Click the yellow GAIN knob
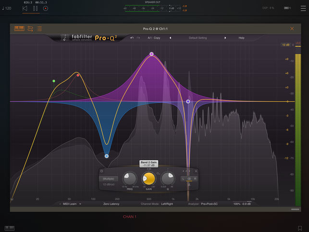The image size is (309, 232). pos(149,179)
